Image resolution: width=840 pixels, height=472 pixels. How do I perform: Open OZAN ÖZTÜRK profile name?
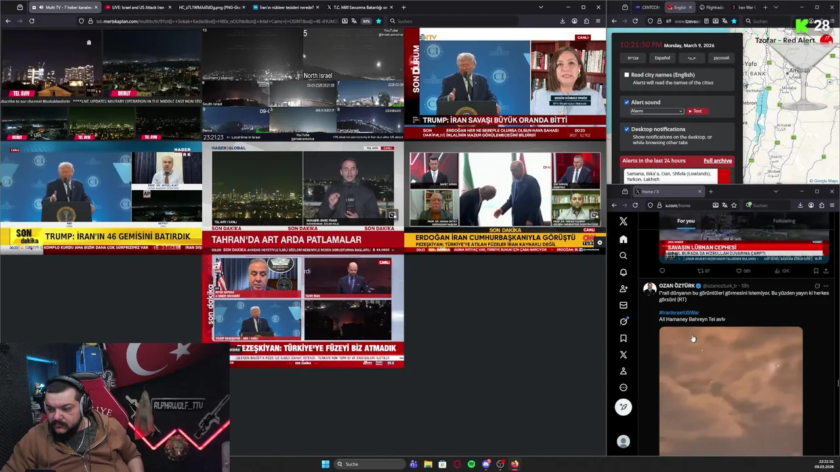pyautogui.click(x=677, y=286)
